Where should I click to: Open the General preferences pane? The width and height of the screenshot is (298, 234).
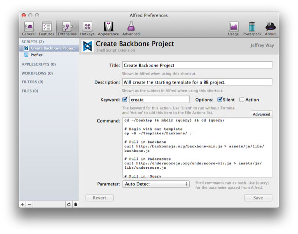[29, 29]
